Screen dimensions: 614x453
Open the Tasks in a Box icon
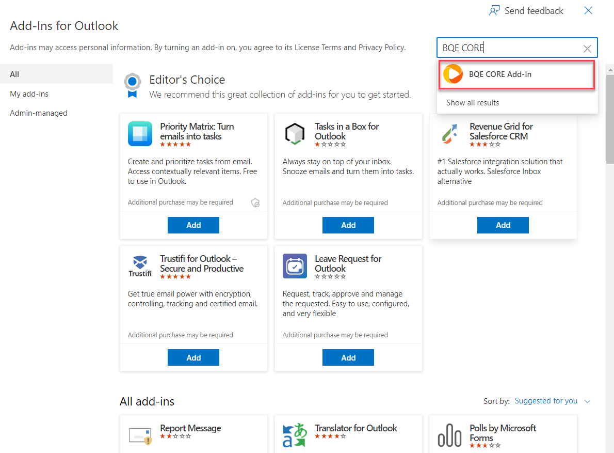[295, 134]
